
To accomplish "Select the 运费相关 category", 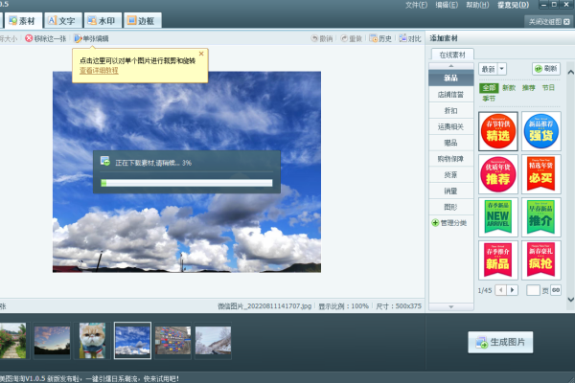I will (x=450, y=126).
